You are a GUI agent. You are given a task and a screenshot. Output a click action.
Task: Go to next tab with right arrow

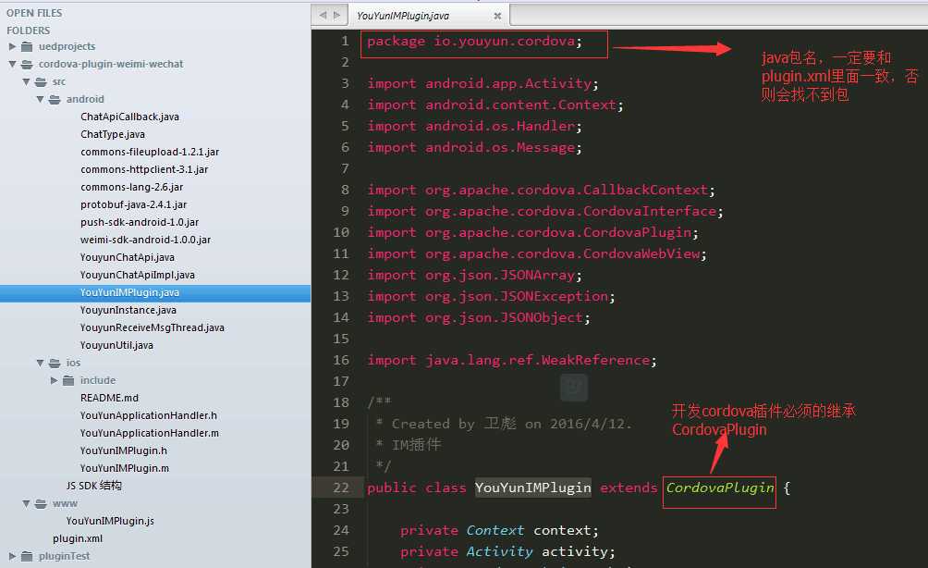point(336,15)
